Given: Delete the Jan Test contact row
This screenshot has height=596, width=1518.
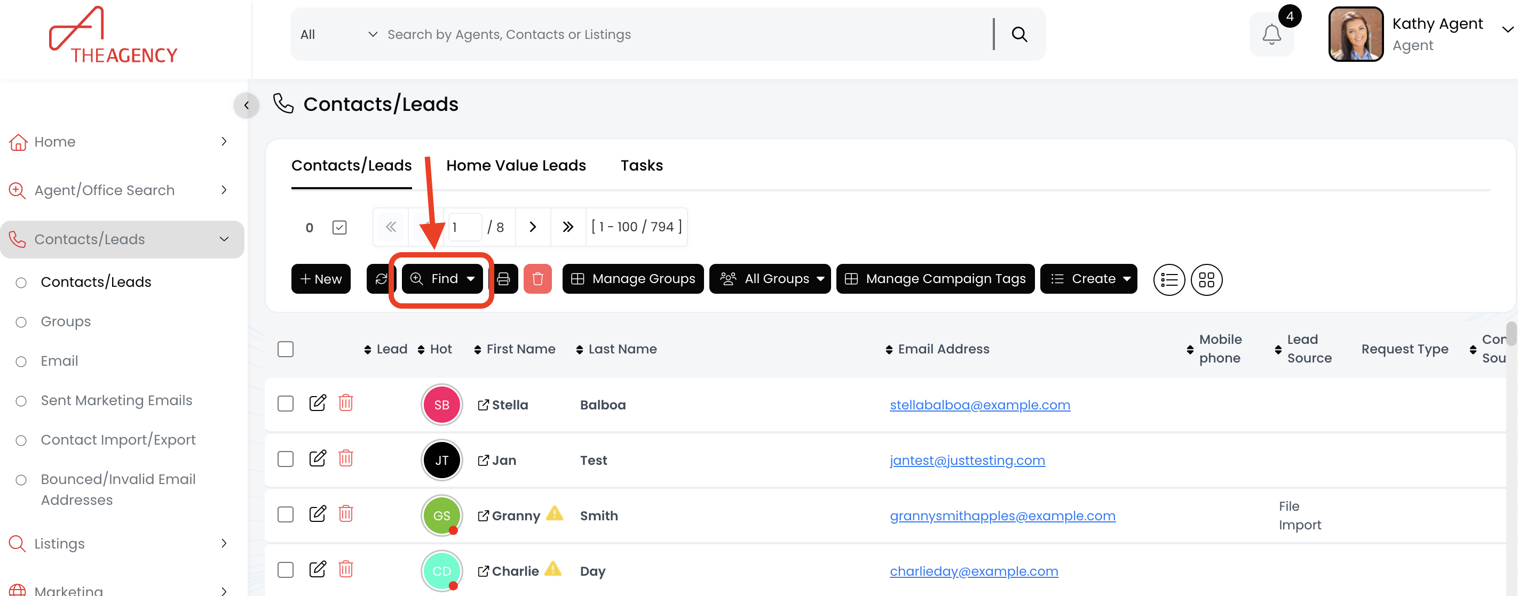Looking at the screenshot, I should tap(346, 458).
